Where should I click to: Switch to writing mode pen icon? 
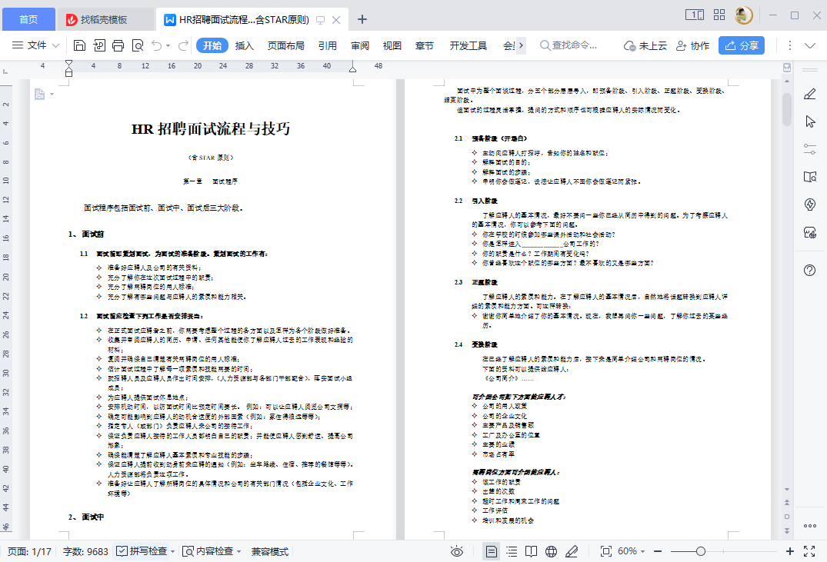coord(572,551)
